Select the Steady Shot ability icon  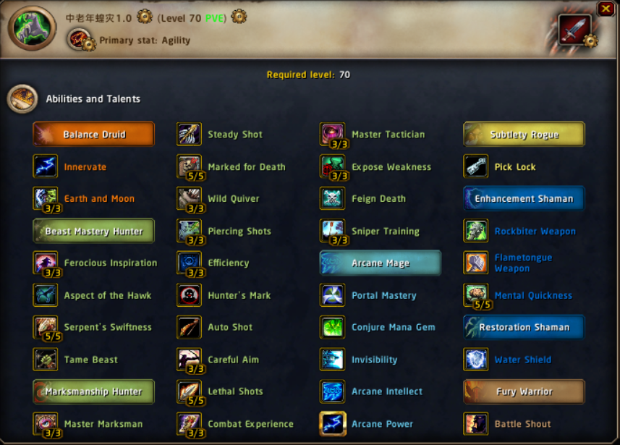pyautogui.click(x=189, y=134)
